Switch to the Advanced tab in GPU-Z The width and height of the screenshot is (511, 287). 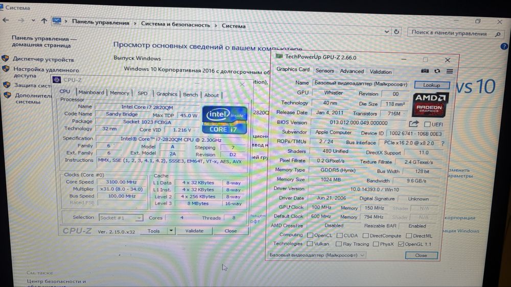click(352, 71)
